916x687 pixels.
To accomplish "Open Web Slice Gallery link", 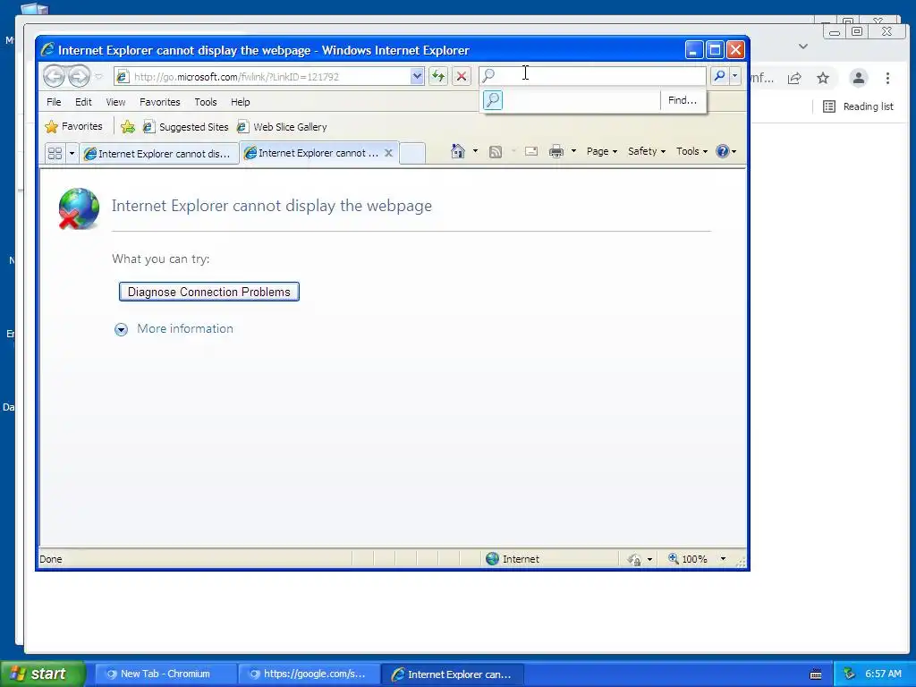I will coord(282,127).
